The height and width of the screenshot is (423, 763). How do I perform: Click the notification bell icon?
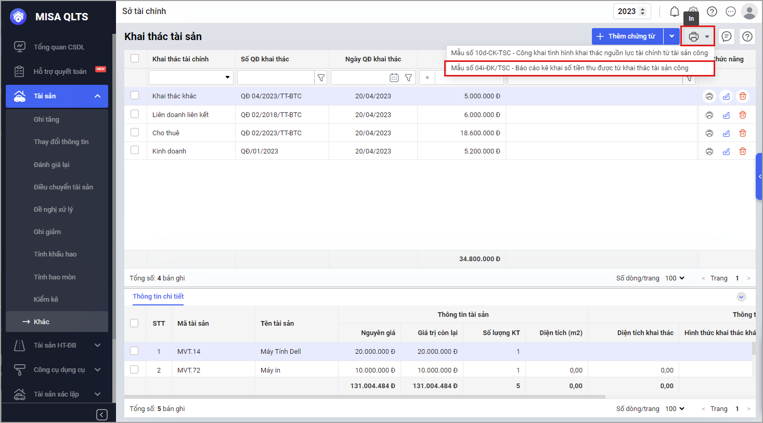click(674, 11)
